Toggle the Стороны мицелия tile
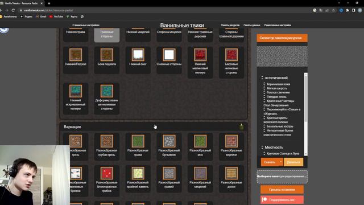The height and width of the screenshot is (205, 364). pos(169,35)
